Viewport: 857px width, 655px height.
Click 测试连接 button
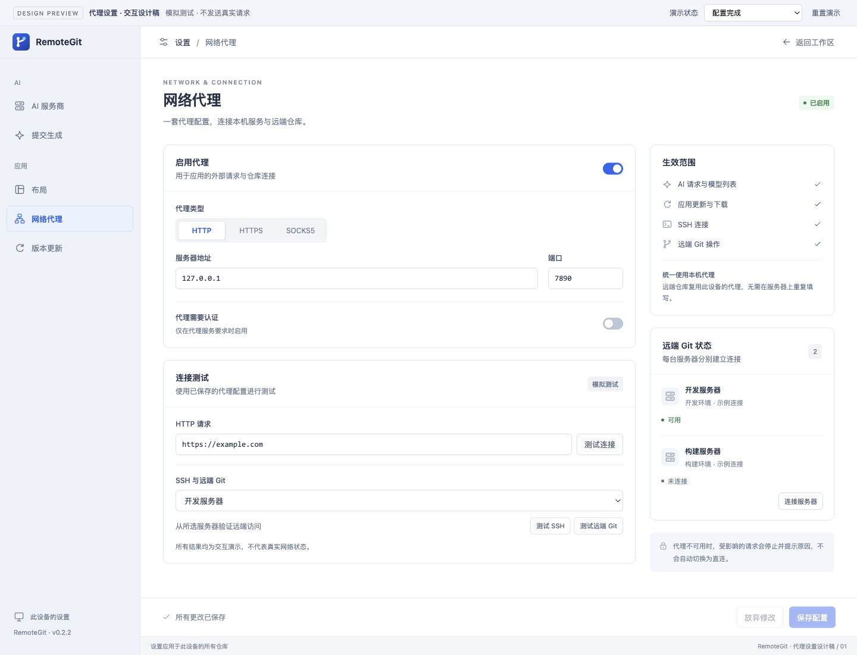[600, 444]
